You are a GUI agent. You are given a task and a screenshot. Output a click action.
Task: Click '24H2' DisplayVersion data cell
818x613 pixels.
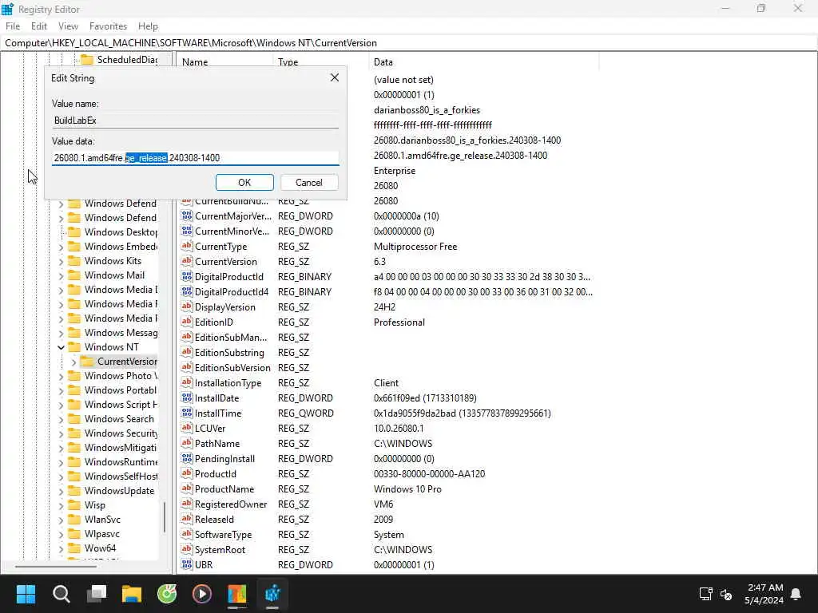point(384,307)
